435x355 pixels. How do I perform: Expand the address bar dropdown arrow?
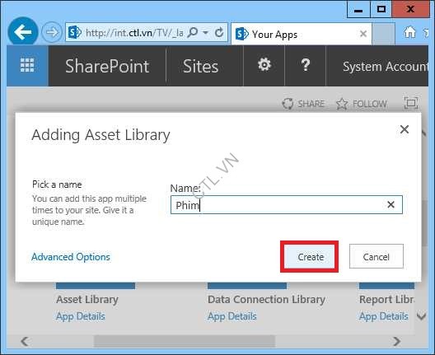(x=205, y=33)
